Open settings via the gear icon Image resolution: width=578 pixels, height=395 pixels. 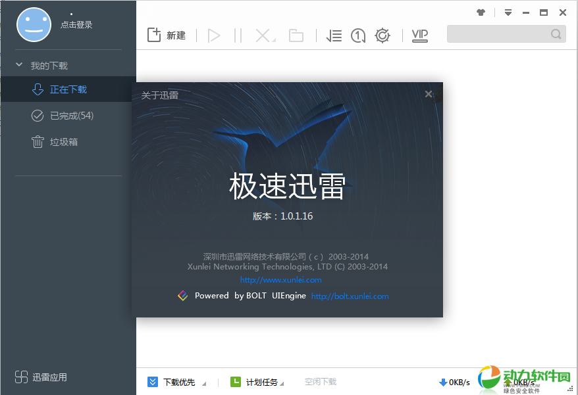(382, 35)
